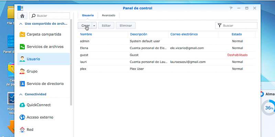Image resolution: width=275 pixels, height=137 pixels.
Task: Switch to the Avanzado tab
Action: coord(109,15)
